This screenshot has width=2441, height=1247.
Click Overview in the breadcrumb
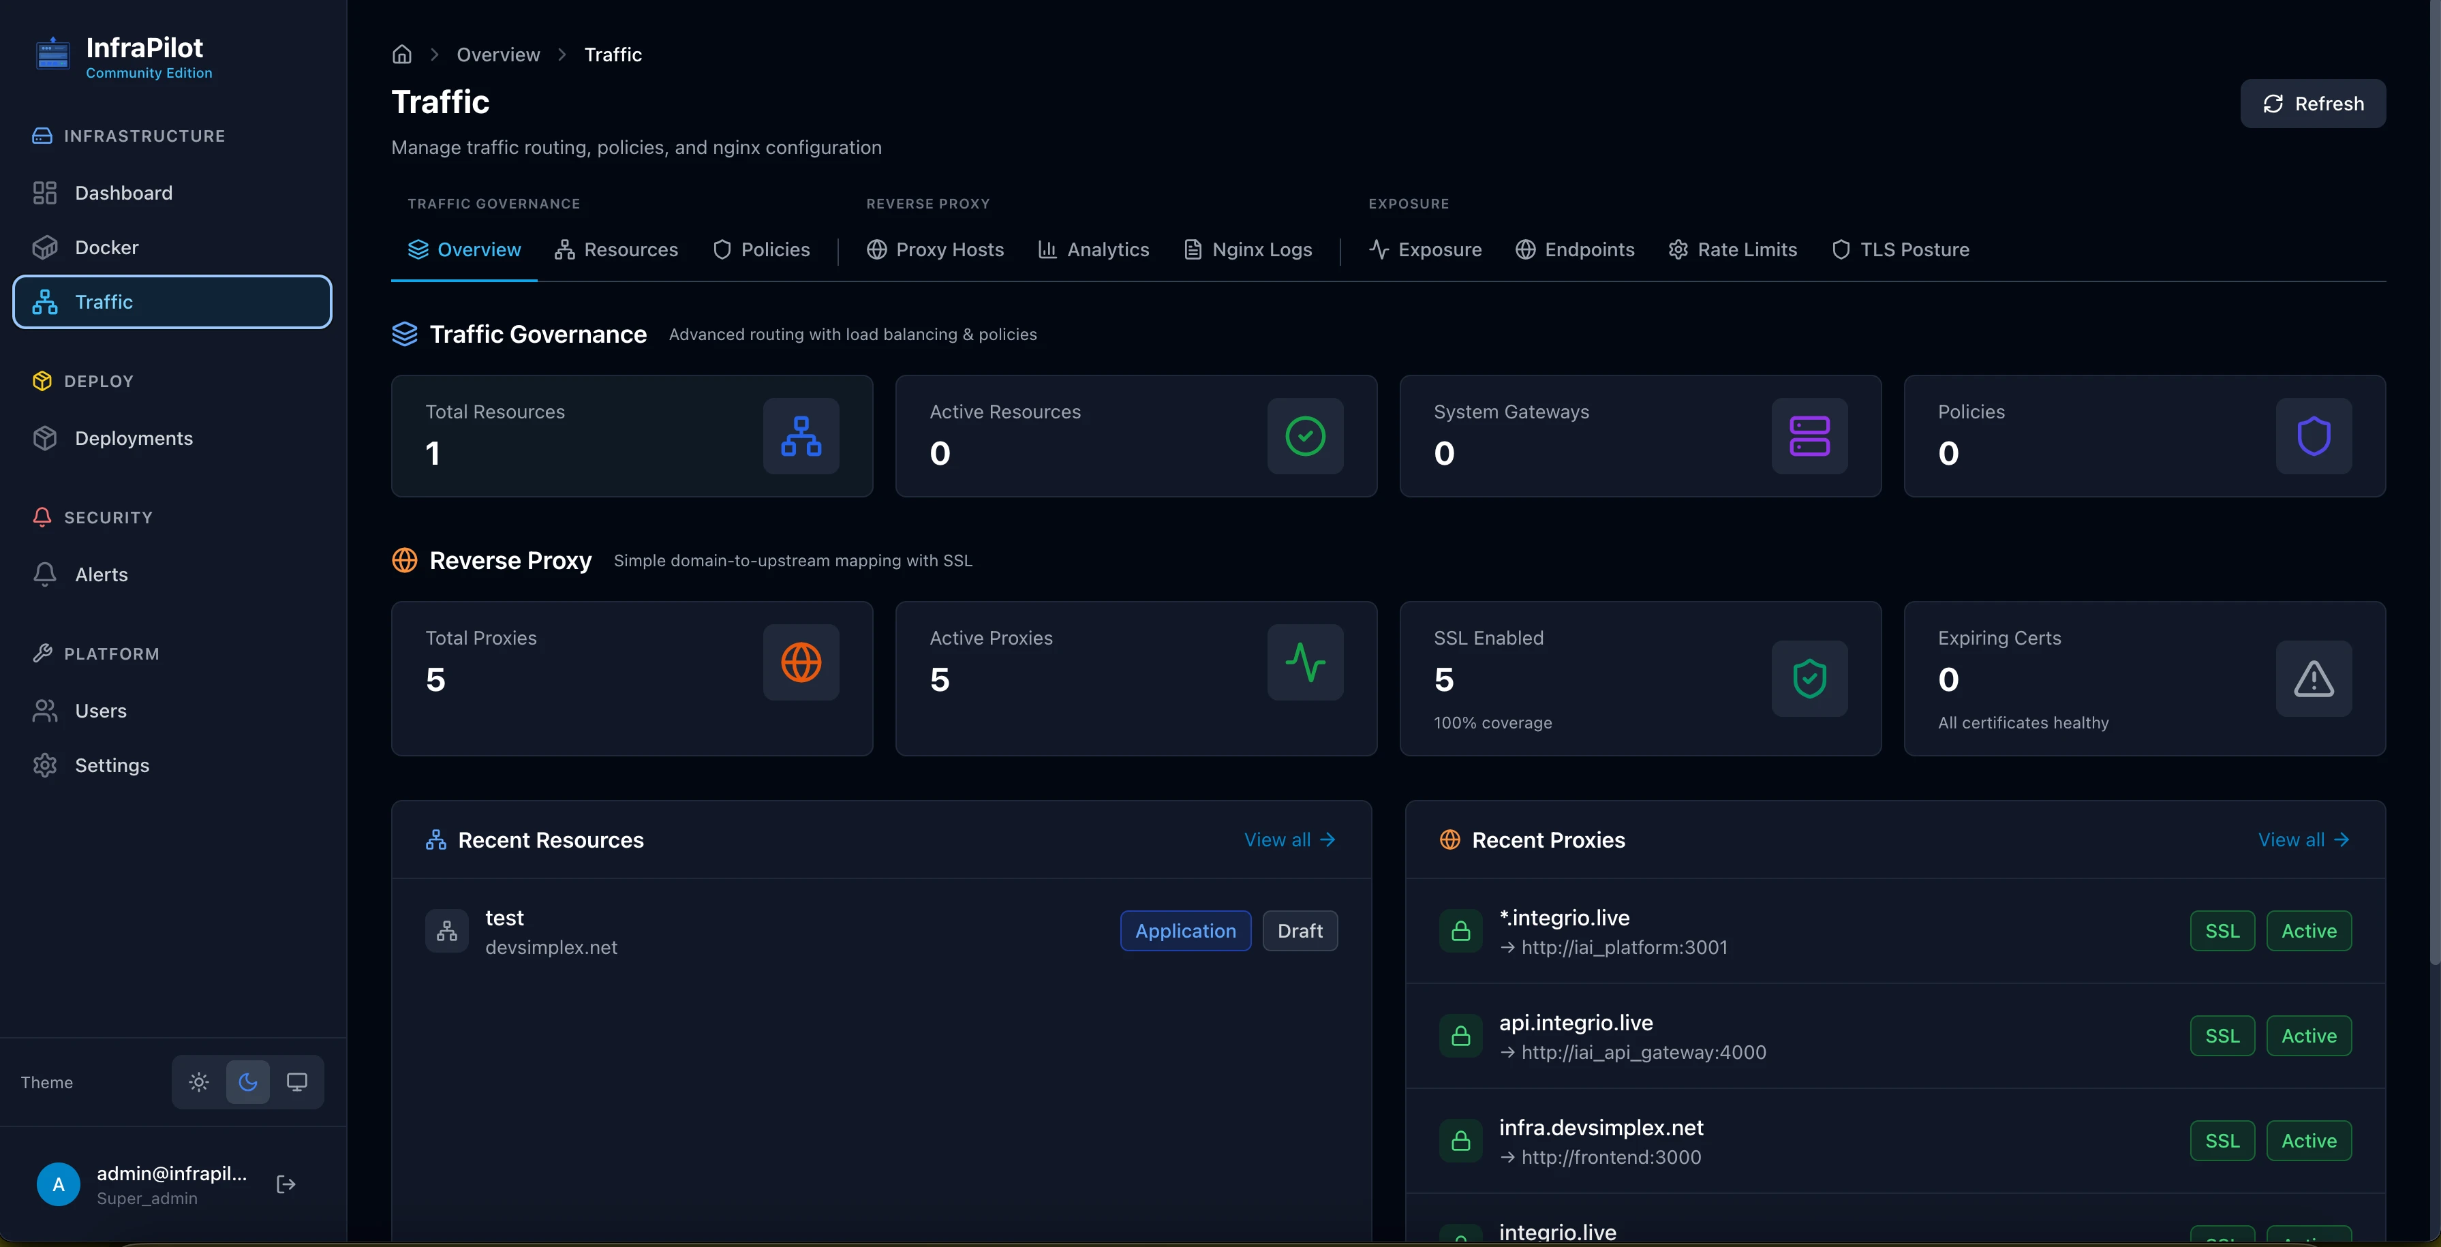(498, 55)
